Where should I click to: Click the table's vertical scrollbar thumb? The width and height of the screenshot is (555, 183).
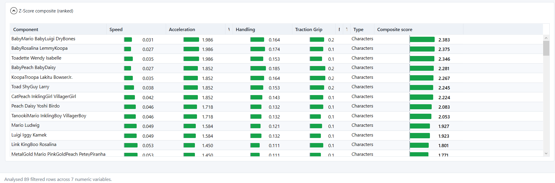(546, 48)
